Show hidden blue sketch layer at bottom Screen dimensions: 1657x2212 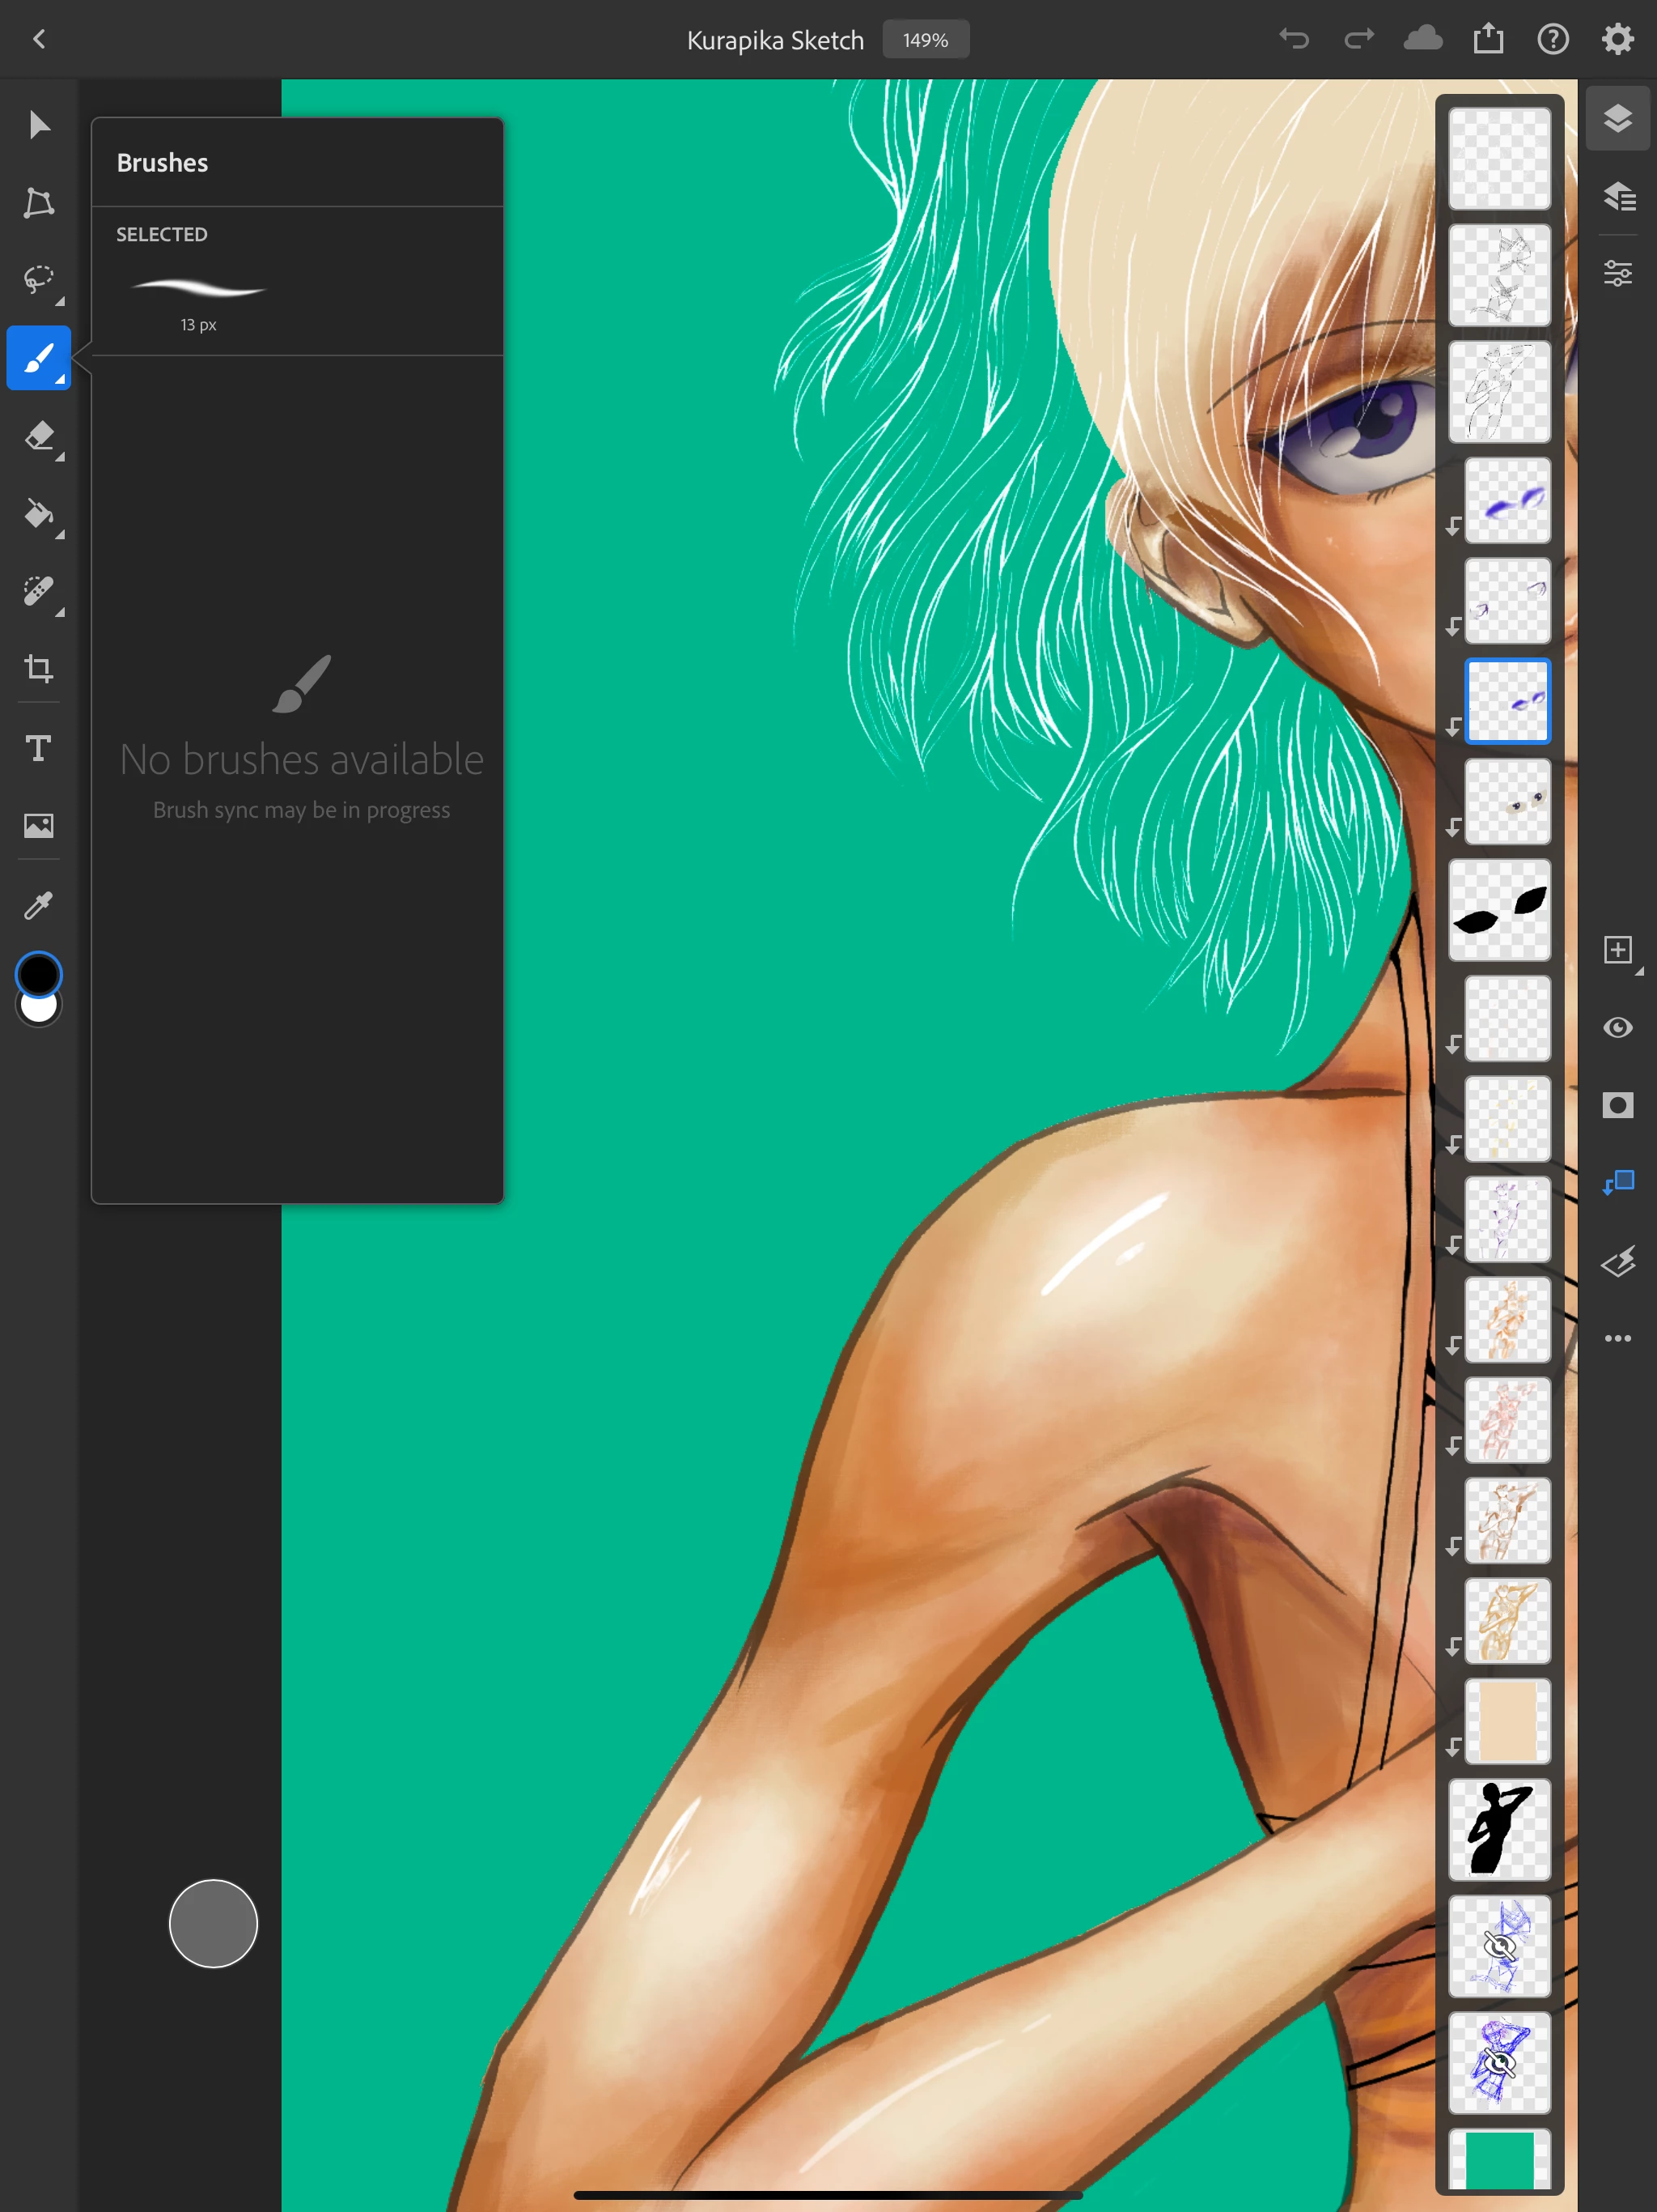(x=1498, y=2062)
